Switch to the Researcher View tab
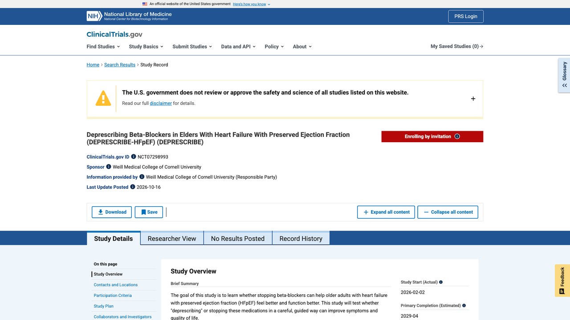 (172, 238)
